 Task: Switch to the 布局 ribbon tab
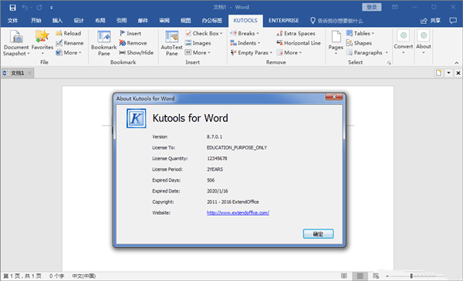pyautogui.click(x=100, y=21)
